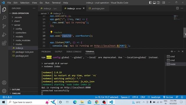Image resolution: width=186 pixels, height=105 pixels.
Task: Open the File menu
Action: [9, 3]
